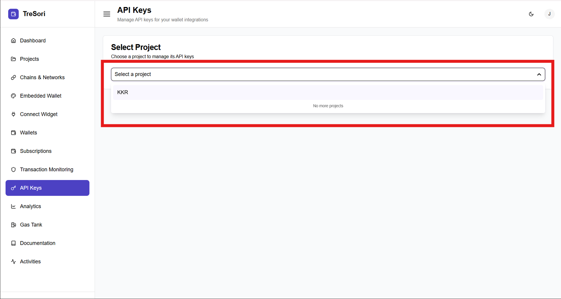Go to Subscriptions in the sidebar
The height and width of the screenshot is (299, 561).
pos(36,151)
